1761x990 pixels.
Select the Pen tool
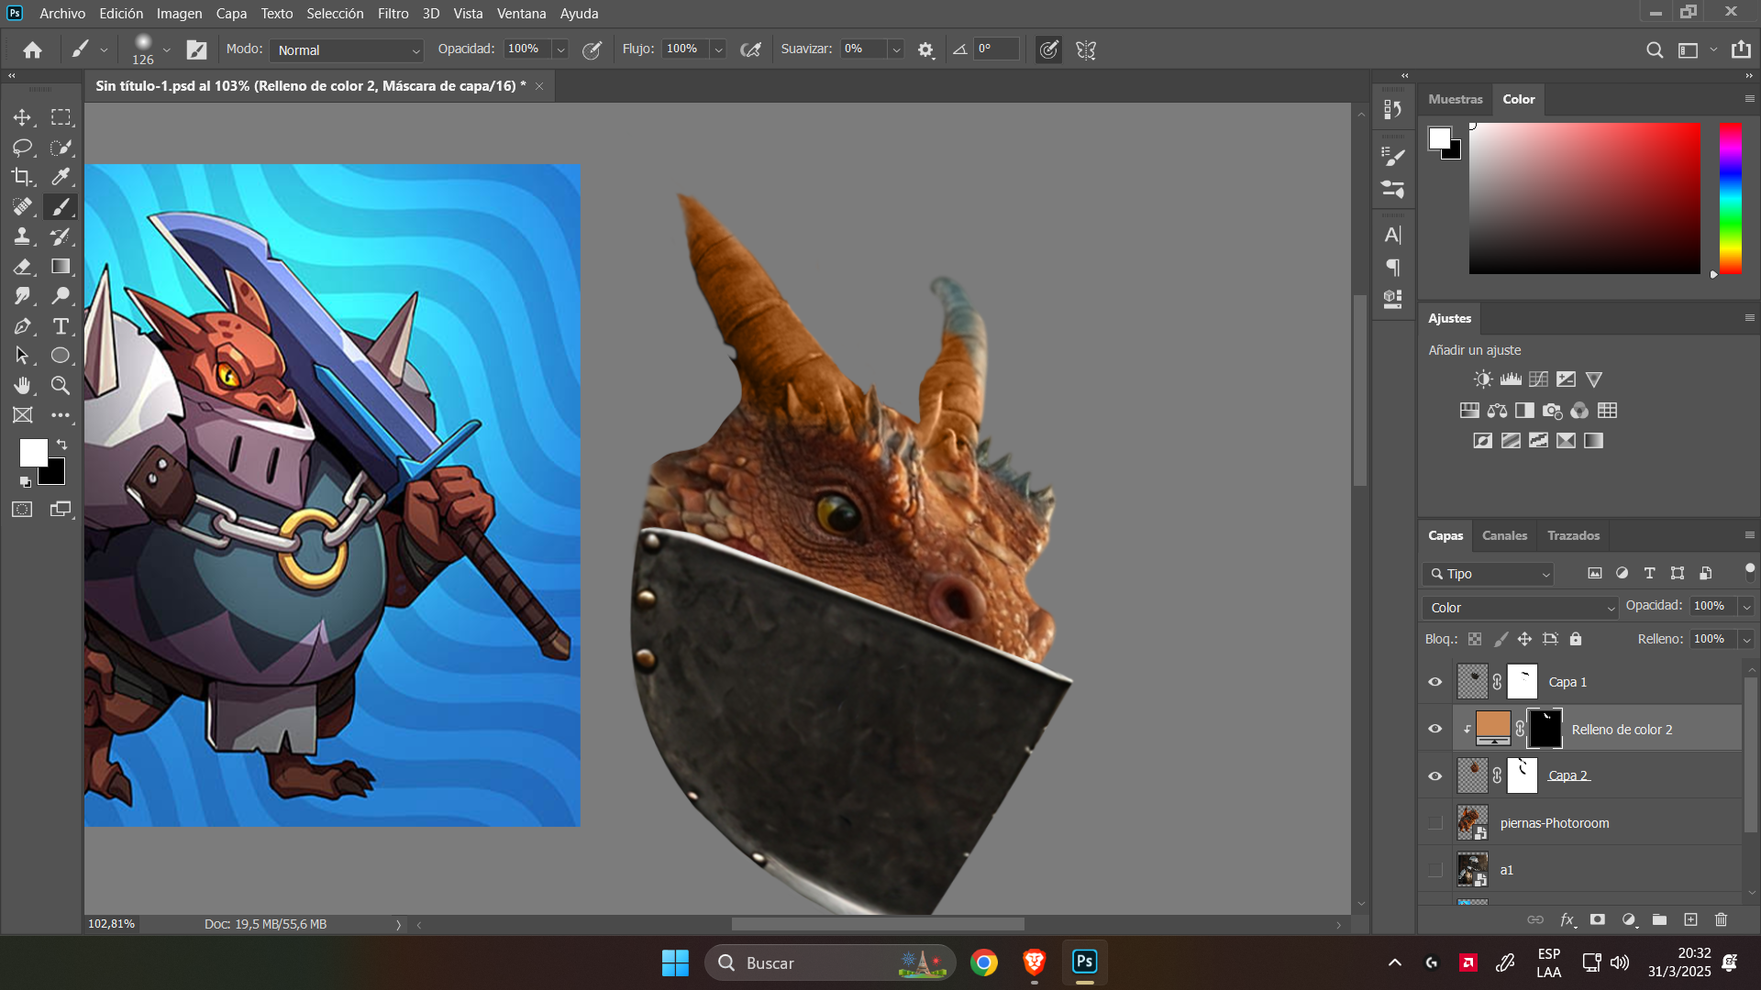point(22,326)
